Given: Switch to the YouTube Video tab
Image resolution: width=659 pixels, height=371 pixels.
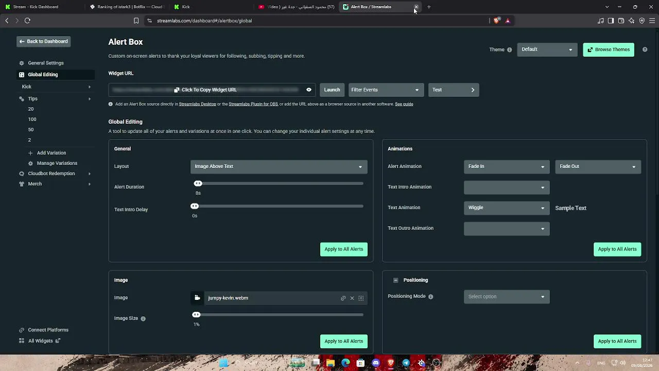Looking at the screenshot, I should point(296,7).
